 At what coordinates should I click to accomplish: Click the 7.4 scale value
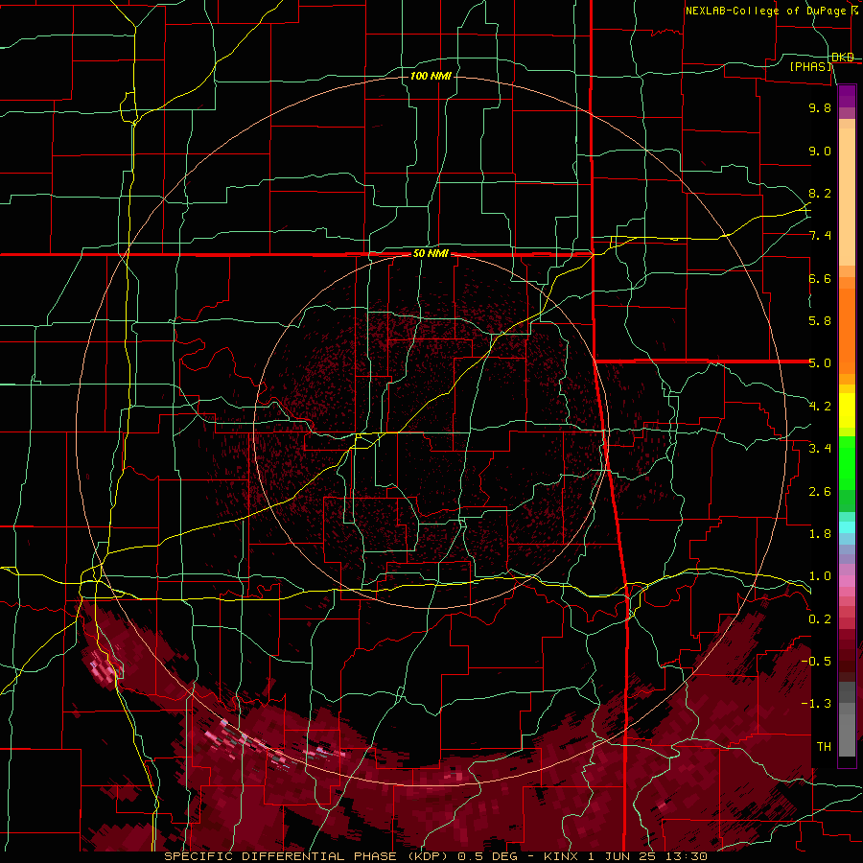[820, 236]
